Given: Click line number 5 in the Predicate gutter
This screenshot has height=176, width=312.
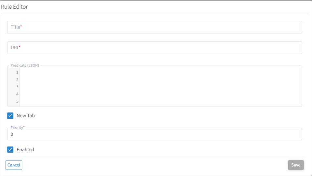Looking at the screenshot, I should [17, 101].
